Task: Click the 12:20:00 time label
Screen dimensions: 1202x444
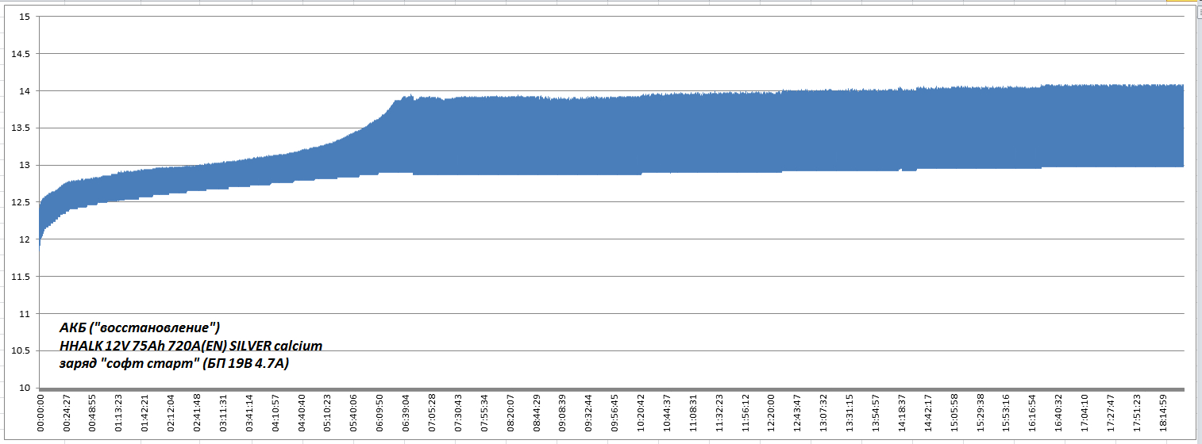Action: pos(770,413)
